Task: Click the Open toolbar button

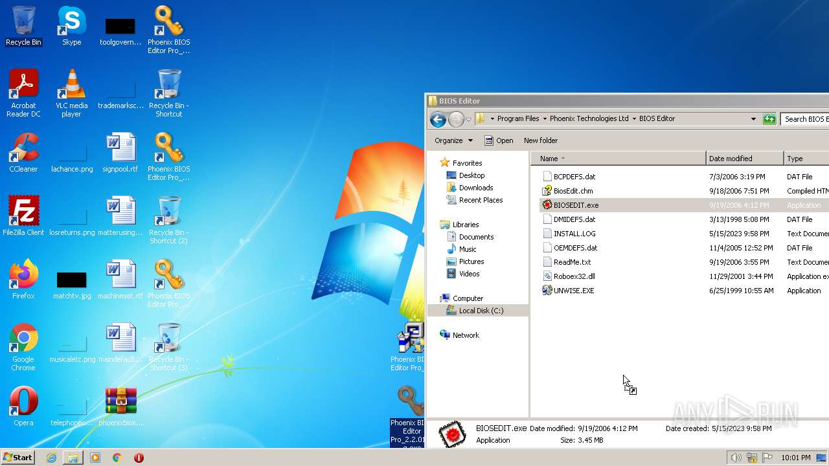Action: coord(499,140)
